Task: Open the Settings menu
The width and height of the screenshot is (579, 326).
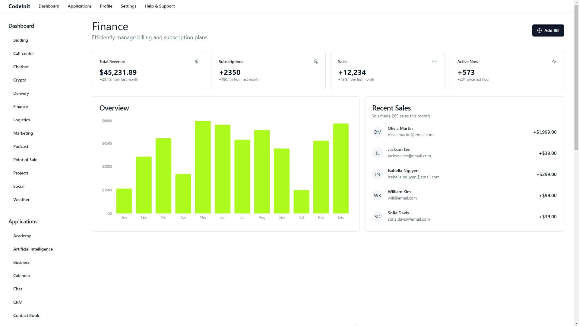Action: (128, 6)
